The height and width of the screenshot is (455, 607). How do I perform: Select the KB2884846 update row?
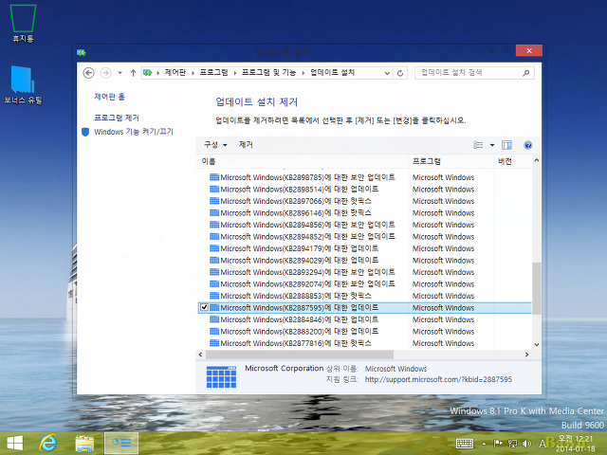[x=364, y=319]
